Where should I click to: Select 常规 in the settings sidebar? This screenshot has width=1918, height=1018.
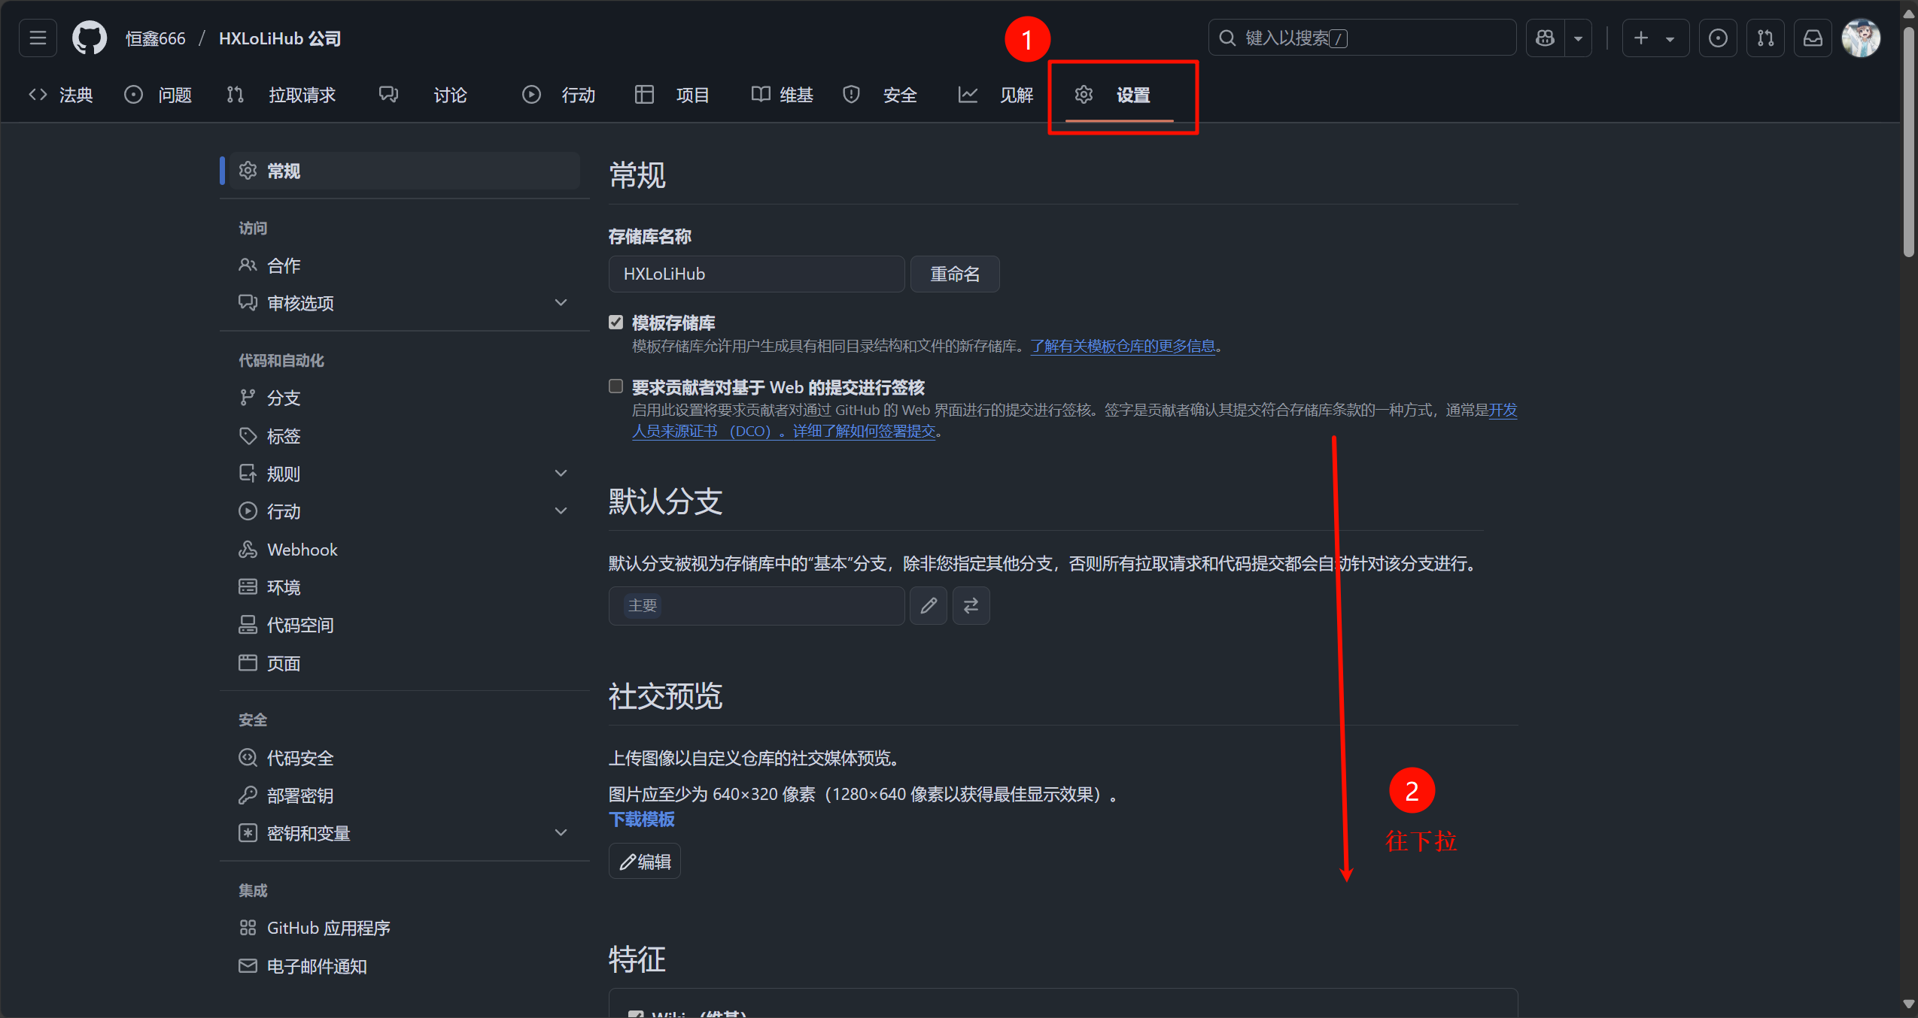tap(405, 171)
